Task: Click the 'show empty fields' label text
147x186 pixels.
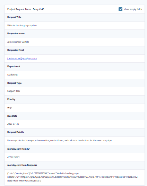Action: coord(133,9)
